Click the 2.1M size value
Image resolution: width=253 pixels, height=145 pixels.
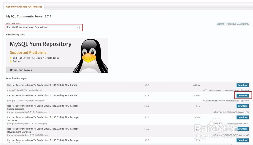(x=198, y=106)
